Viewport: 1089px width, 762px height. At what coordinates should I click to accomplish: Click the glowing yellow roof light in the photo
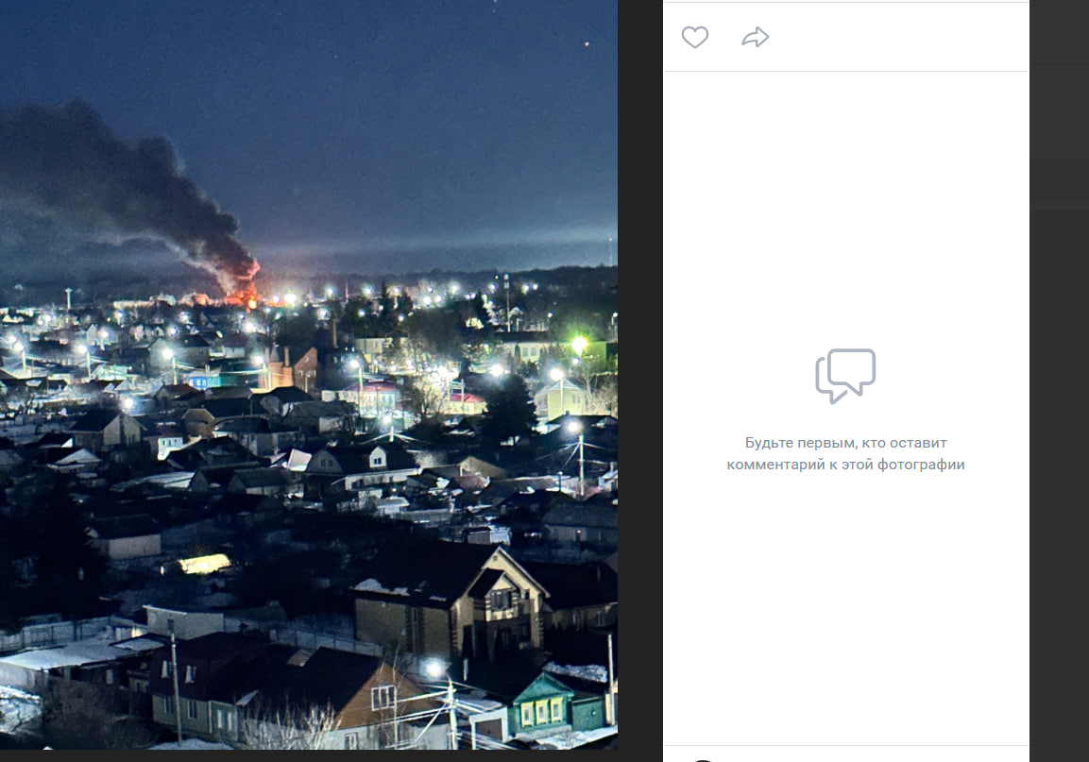(205, 564)
